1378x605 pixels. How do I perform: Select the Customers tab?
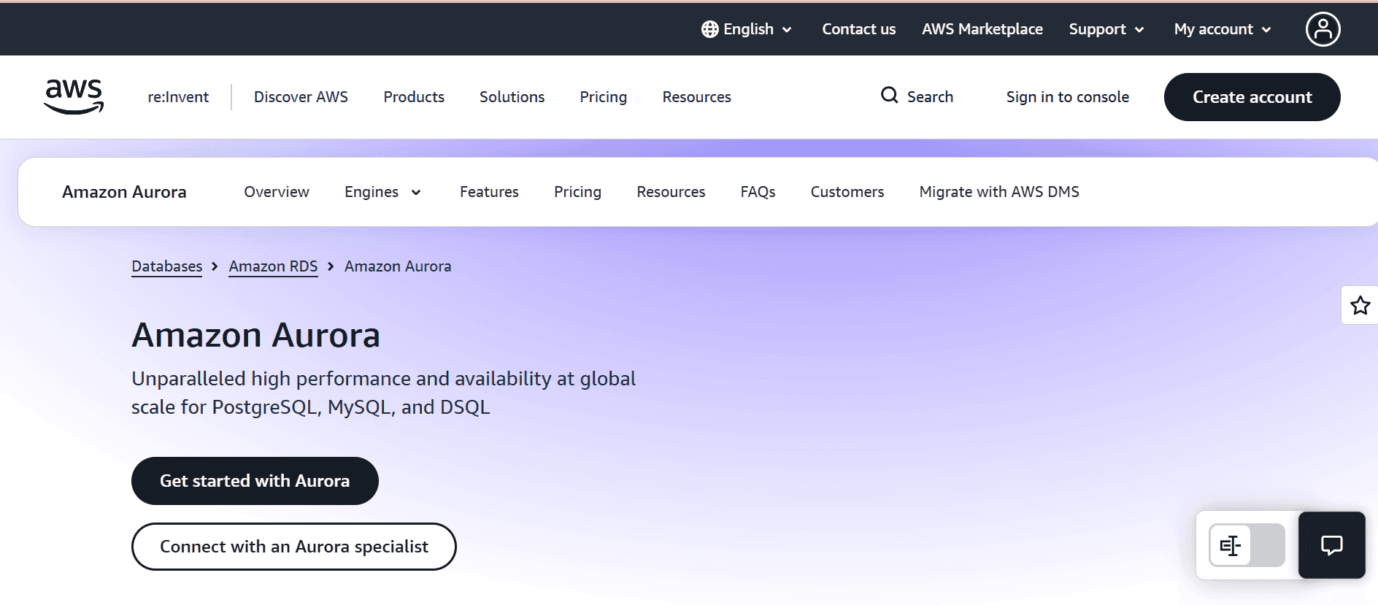pos(847,192)
